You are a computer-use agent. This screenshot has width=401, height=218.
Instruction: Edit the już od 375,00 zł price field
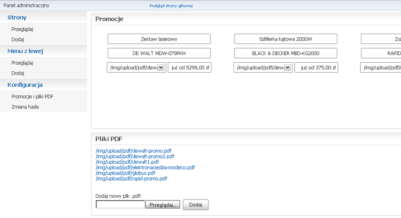pyautogui.click(x=316, y=67)
